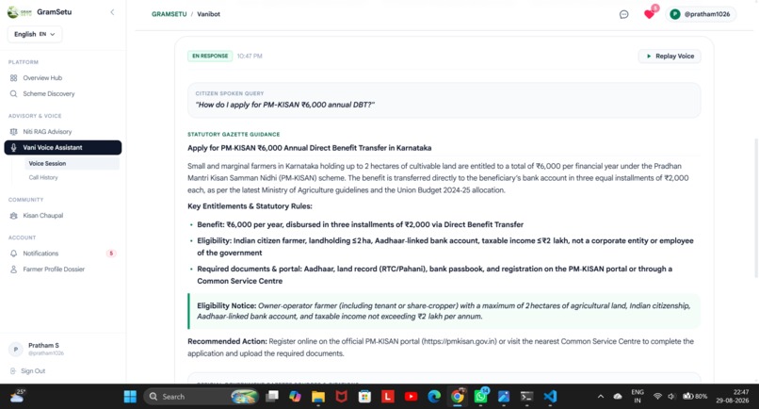This screenshot has height=409, width=759.
Task: Open Terminal from the taskbar
Action: tap(526, 397)
